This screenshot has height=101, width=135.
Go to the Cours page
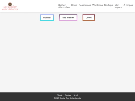[74, 5]
